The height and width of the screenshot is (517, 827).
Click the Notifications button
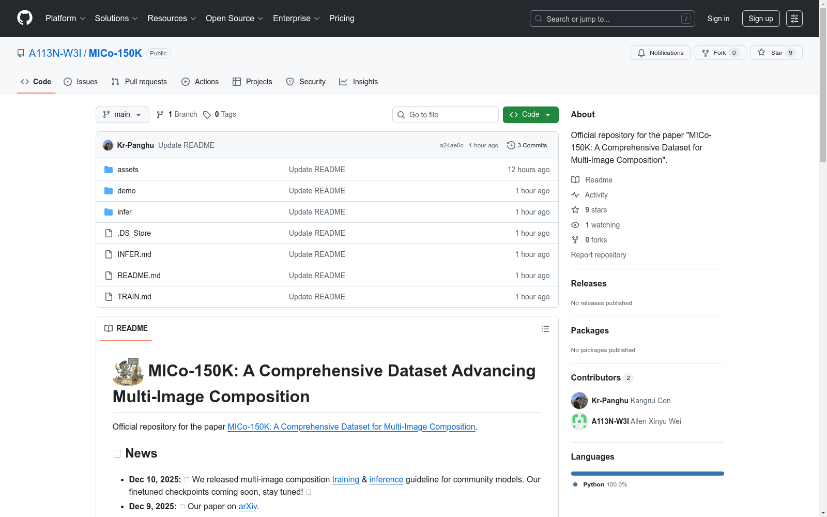[x=661, y=53]
